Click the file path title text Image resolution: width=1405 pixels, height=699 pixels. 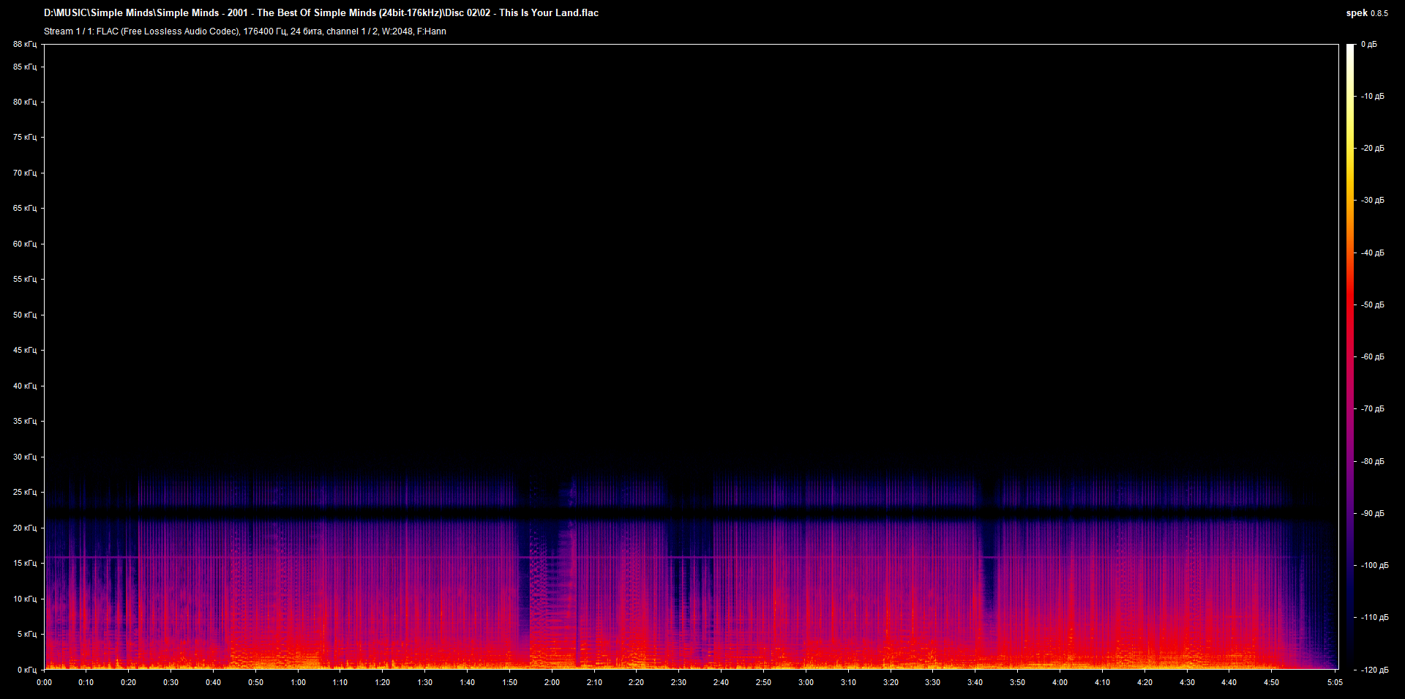[321, 12]
